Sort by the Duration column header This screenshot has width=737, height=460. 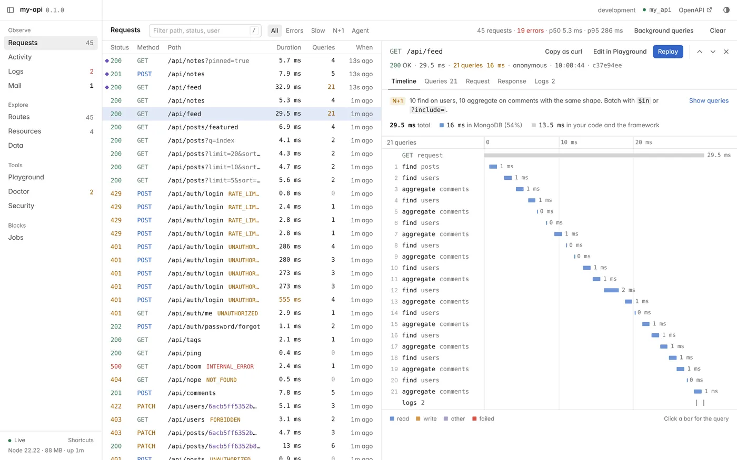pyautogui.click(x=288, y=47)
